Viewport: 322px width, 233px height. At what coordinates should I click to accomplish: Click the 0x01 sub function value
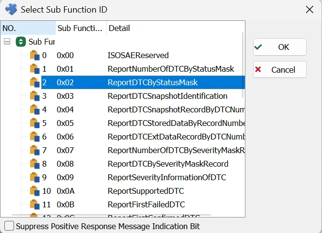[65, 69]
